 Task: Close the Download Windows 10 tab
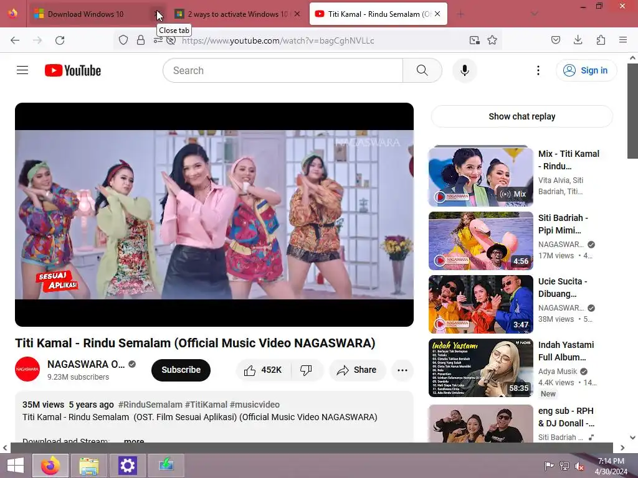(158, 14)
